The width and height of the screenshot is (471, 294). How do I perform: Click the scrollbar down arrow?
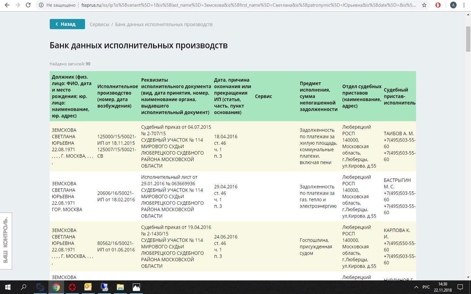pyautogui.click(x=468, y=277)
